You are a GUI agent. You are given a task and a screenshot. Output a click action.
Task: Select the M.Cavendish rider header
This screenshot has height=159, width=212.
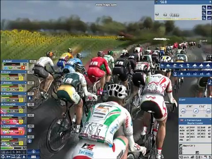[x=14, y=104]
